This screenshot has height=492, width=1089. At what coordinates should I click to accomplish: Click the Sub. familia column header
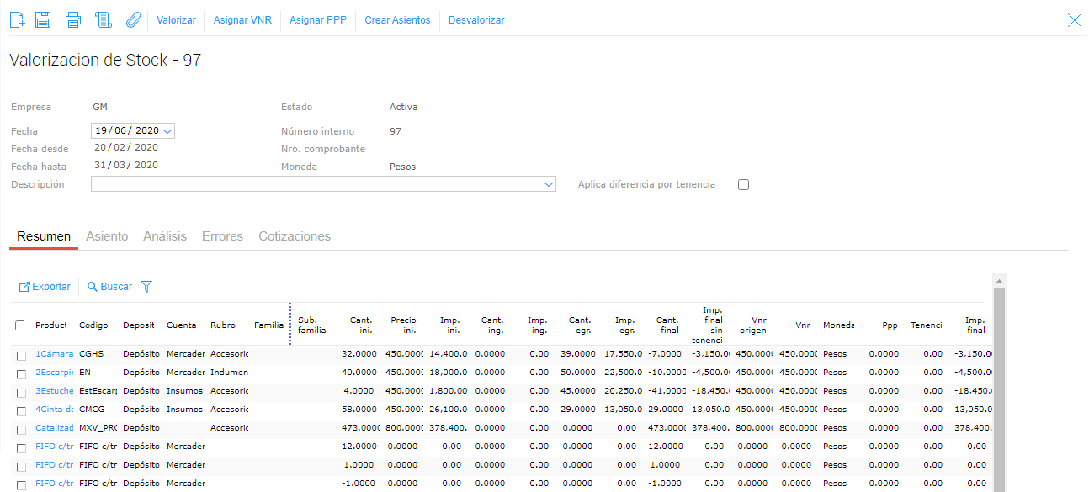[311, 325]
